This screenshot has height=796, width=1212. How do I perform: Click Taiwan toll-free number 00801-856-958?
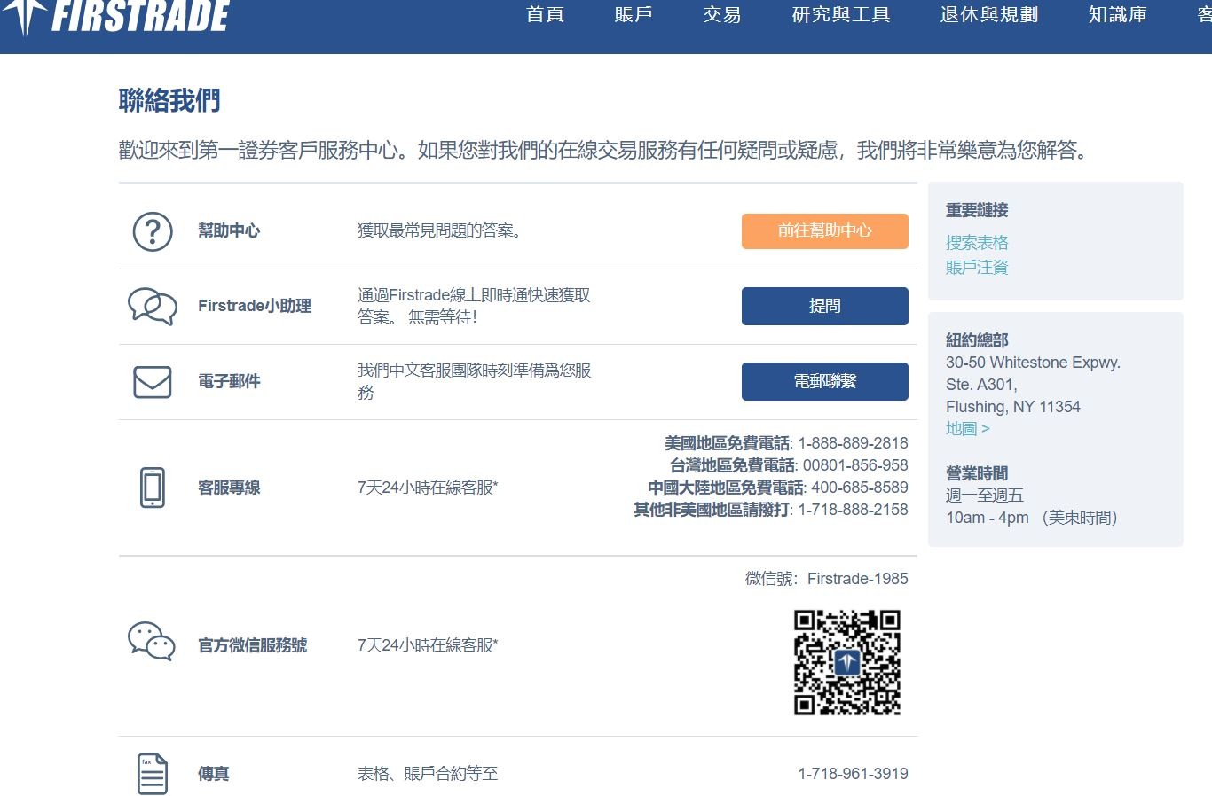855,465
